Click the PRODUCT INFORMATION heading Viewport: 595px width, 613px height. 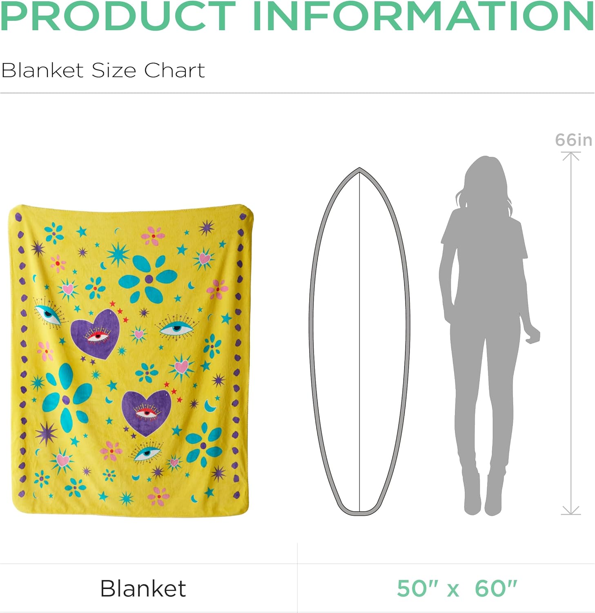pos(297,16)
